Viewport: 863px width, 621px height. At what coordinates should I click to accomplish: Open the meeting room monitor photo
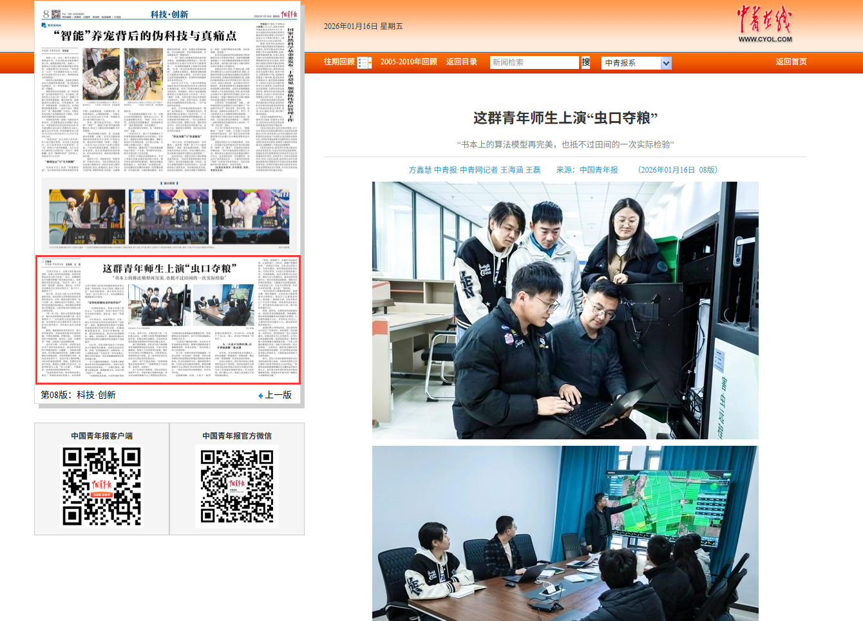click(x=565, y=533)
